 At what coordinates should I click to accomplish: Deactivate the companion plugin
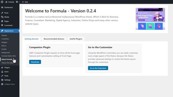tap(35, 62)
